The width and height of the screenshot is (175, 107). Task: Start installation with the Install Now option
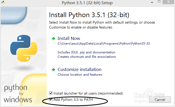(x=69, y=38)
